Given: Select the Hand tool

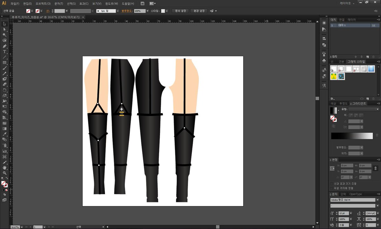Looking at the screenshot, I should 4,167.
